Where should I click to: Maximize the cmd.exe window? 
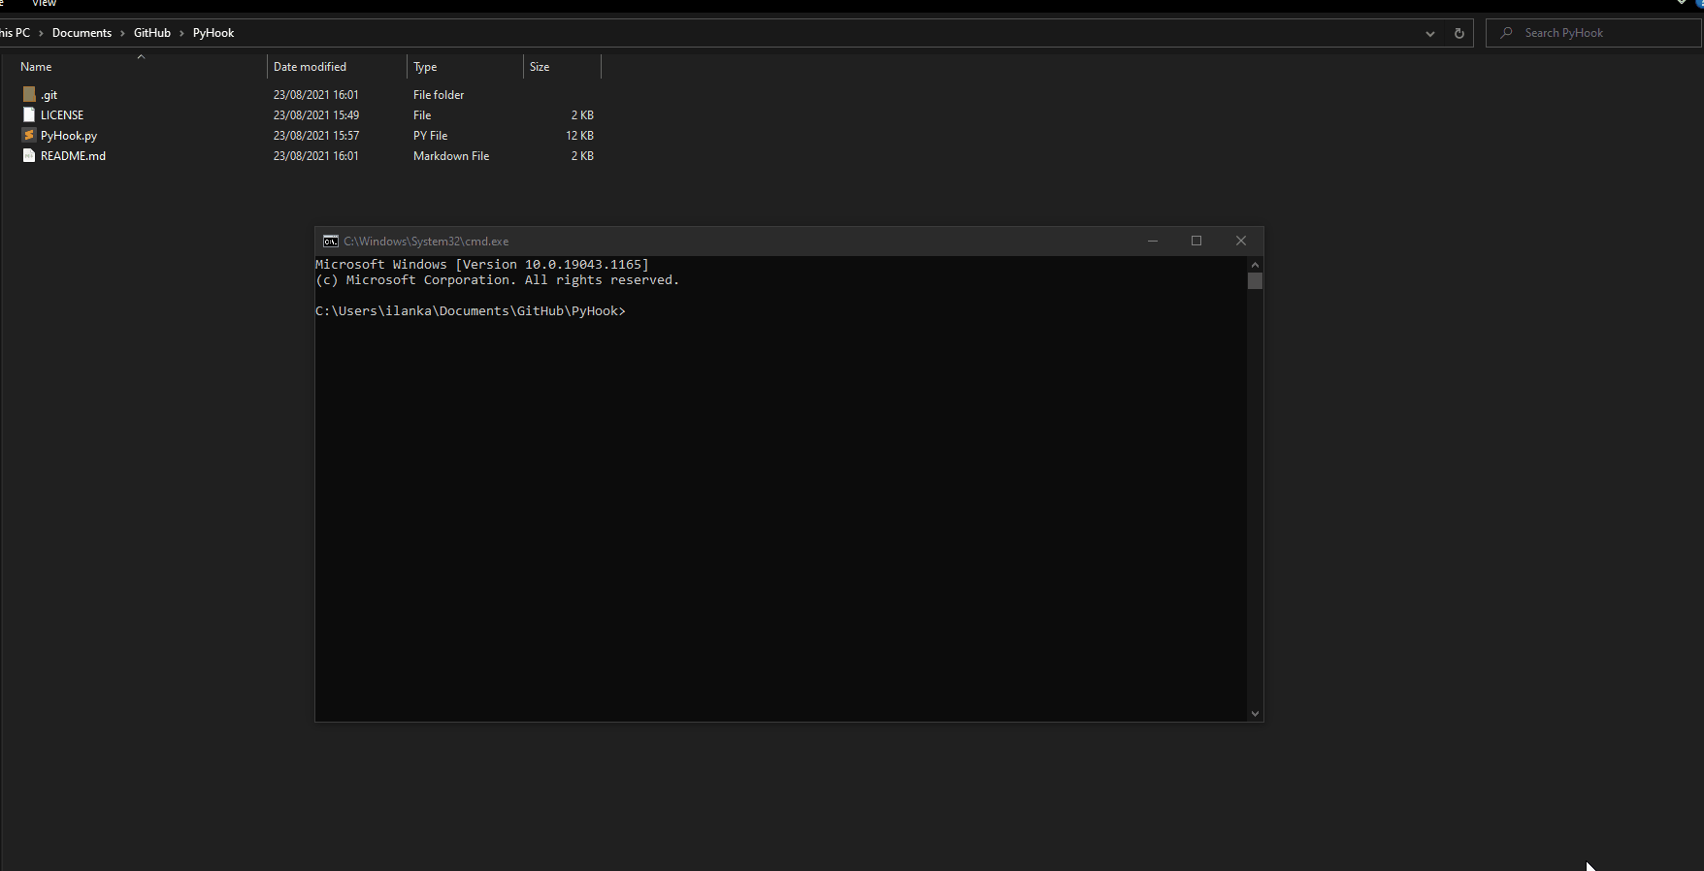pos(1196,241)
